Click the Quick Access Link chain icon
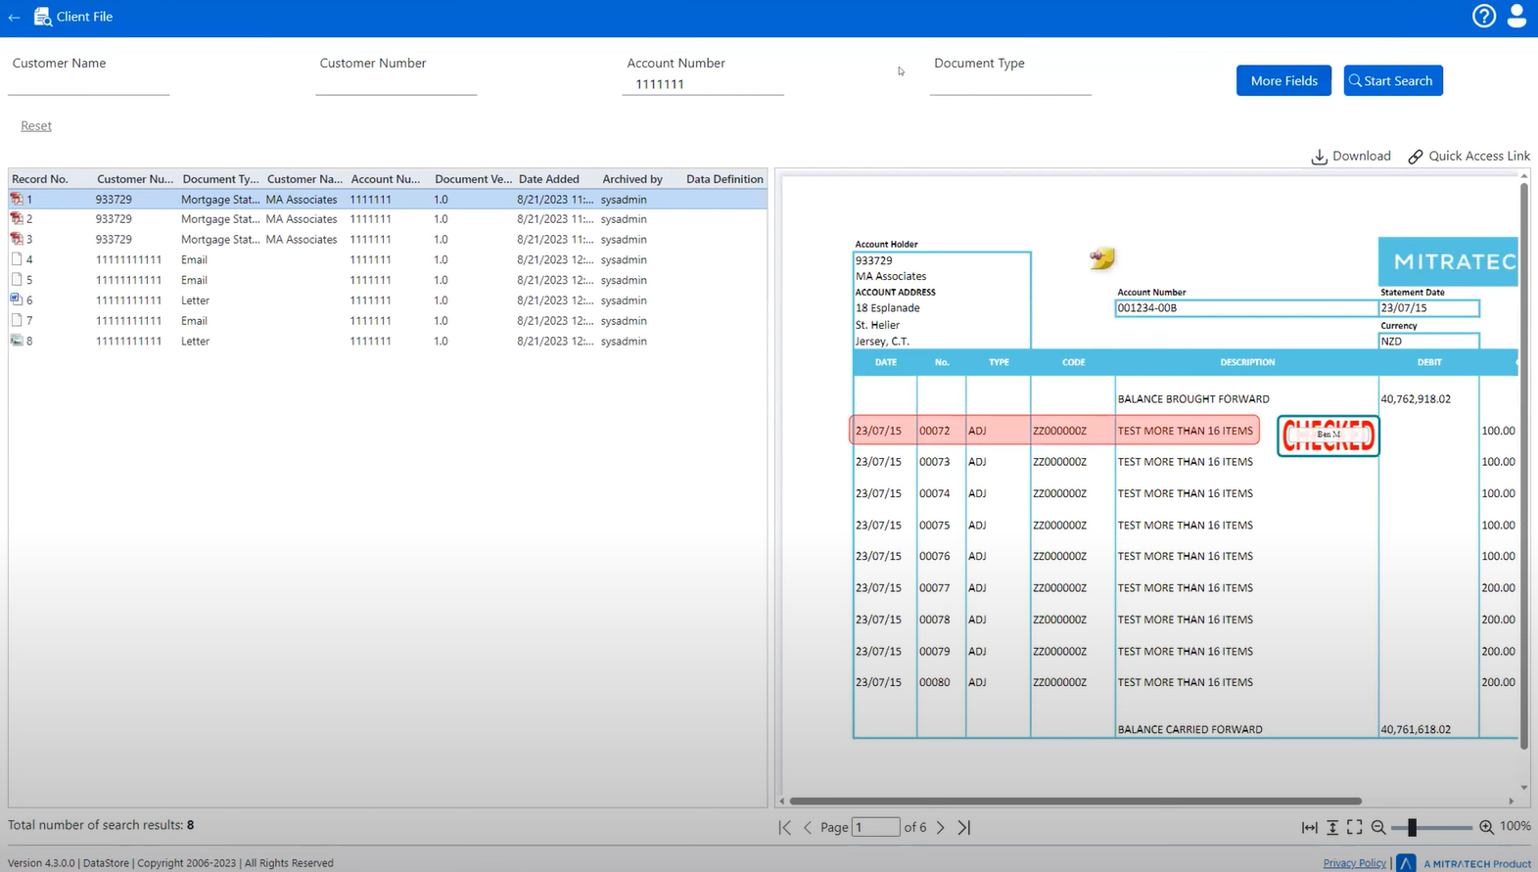This screenshot has width=1538, height=872. [1416, 157]
